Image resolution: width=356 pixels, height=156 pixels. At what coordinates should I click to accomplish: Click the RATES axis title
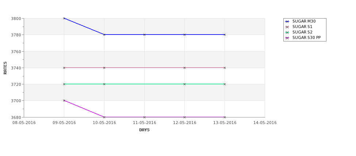click(5, 68)
